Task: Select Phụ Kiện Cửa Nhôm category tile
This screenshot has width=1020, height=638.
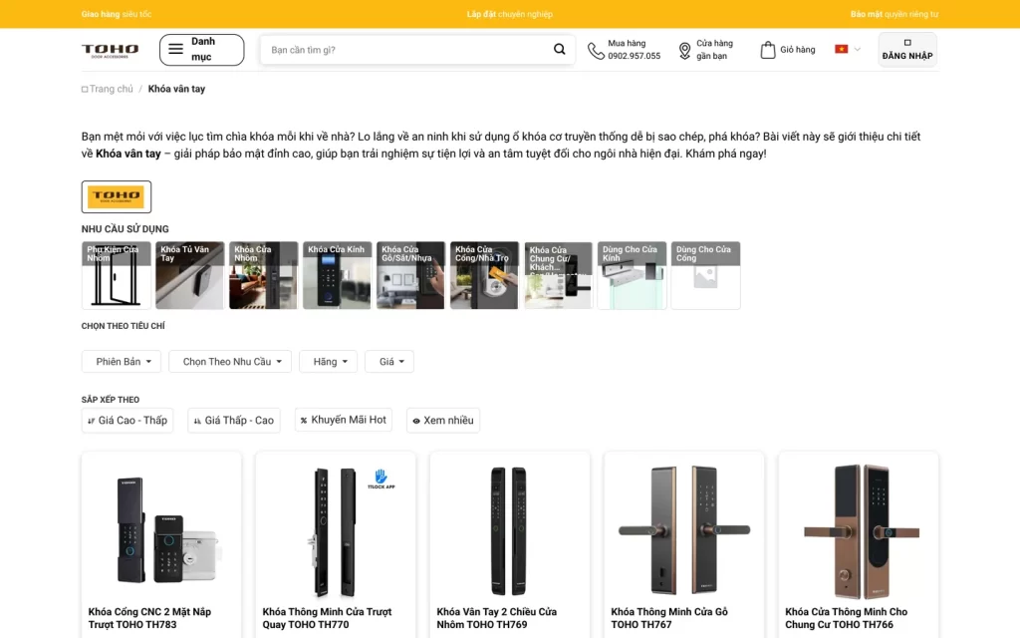Action: 117,275
